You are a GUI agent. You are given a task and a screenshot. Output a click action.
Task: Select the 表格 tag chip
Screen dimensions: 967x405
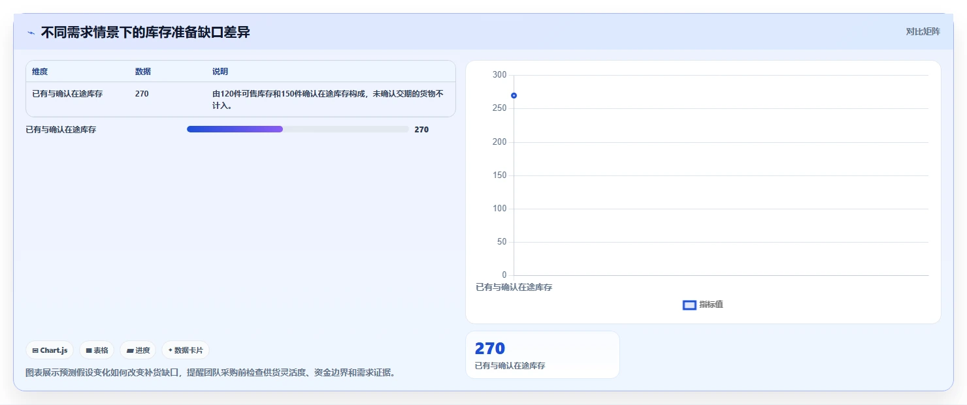click(97, 350)
